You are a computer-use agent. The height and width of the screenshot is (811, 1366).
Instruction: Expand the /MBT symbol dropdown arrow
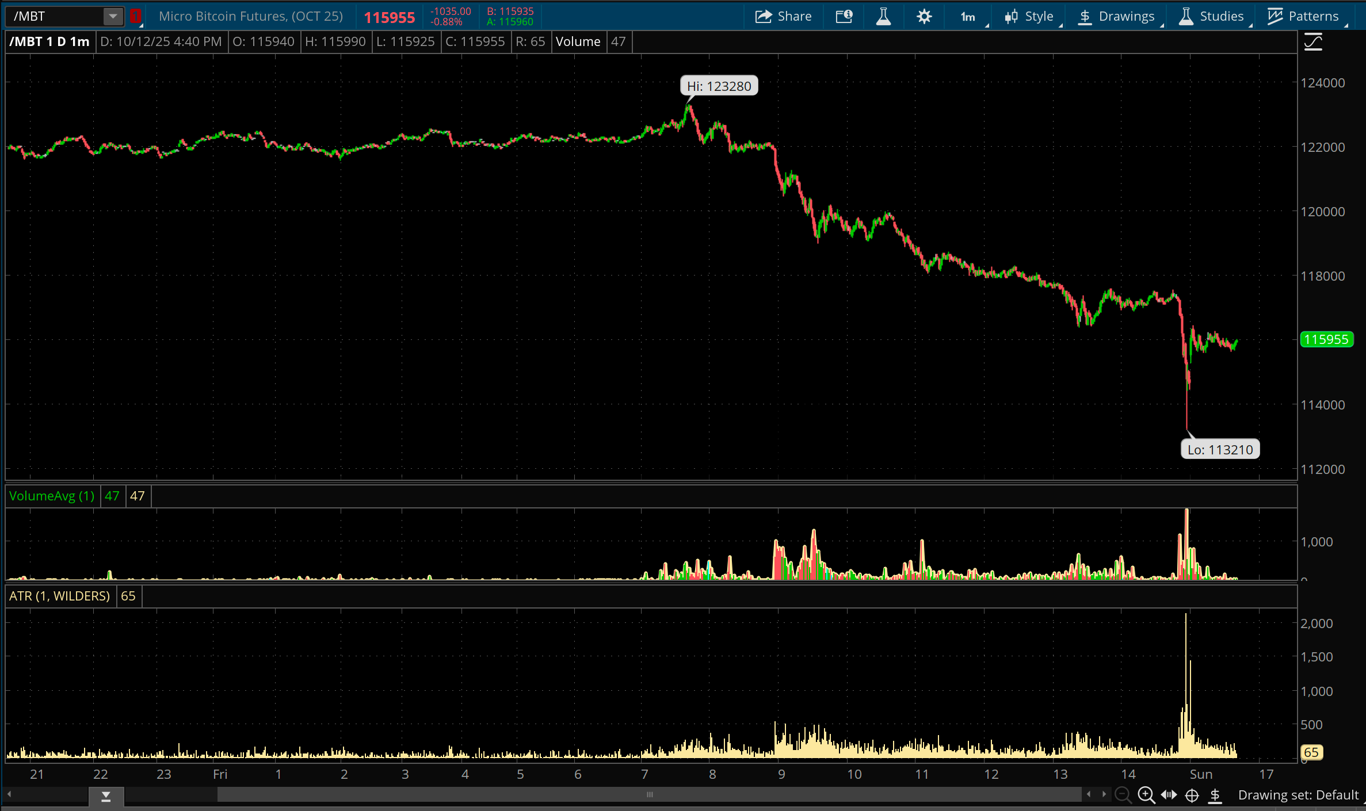coord(113,16)
